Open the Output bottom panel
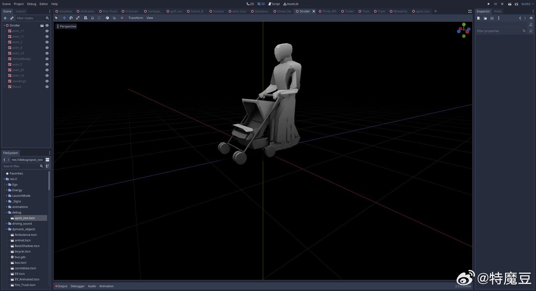536x291 pixels. point(62,286)
